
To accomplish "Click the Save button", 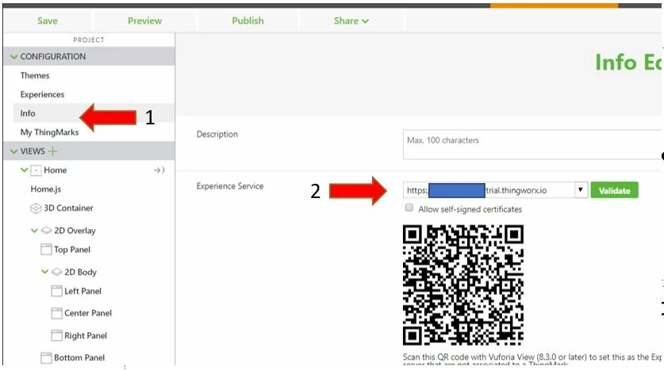I will click(47, 21).
